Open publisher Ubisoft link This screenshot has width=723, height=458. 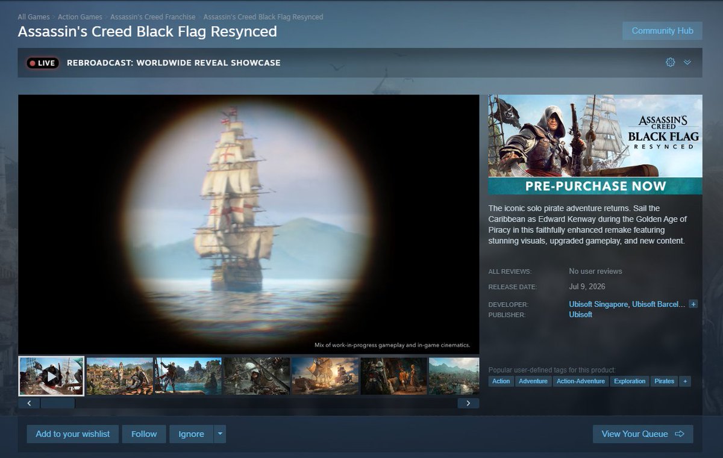tap(581, 314)
